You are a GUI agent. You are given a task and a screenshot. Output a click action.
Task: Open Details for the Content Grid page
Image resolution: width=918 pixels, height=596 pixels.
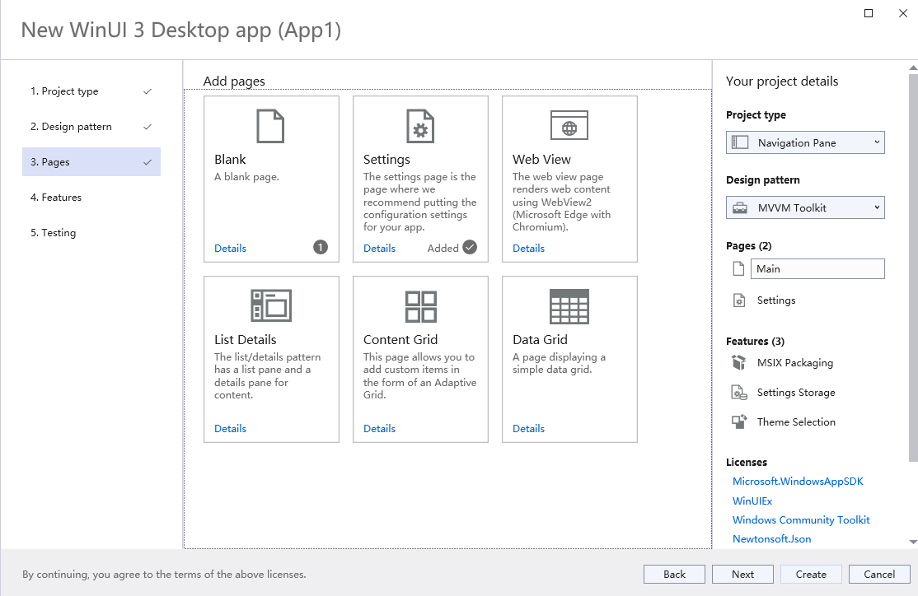pos(379,428)
